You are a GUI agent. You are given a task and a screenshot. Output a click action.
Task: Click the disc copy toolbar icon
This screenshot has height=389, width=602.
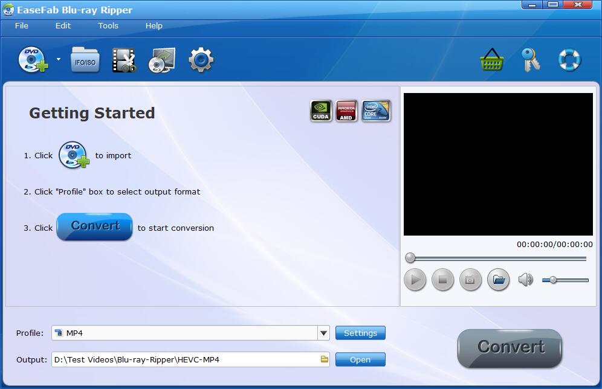pos(161,60)
